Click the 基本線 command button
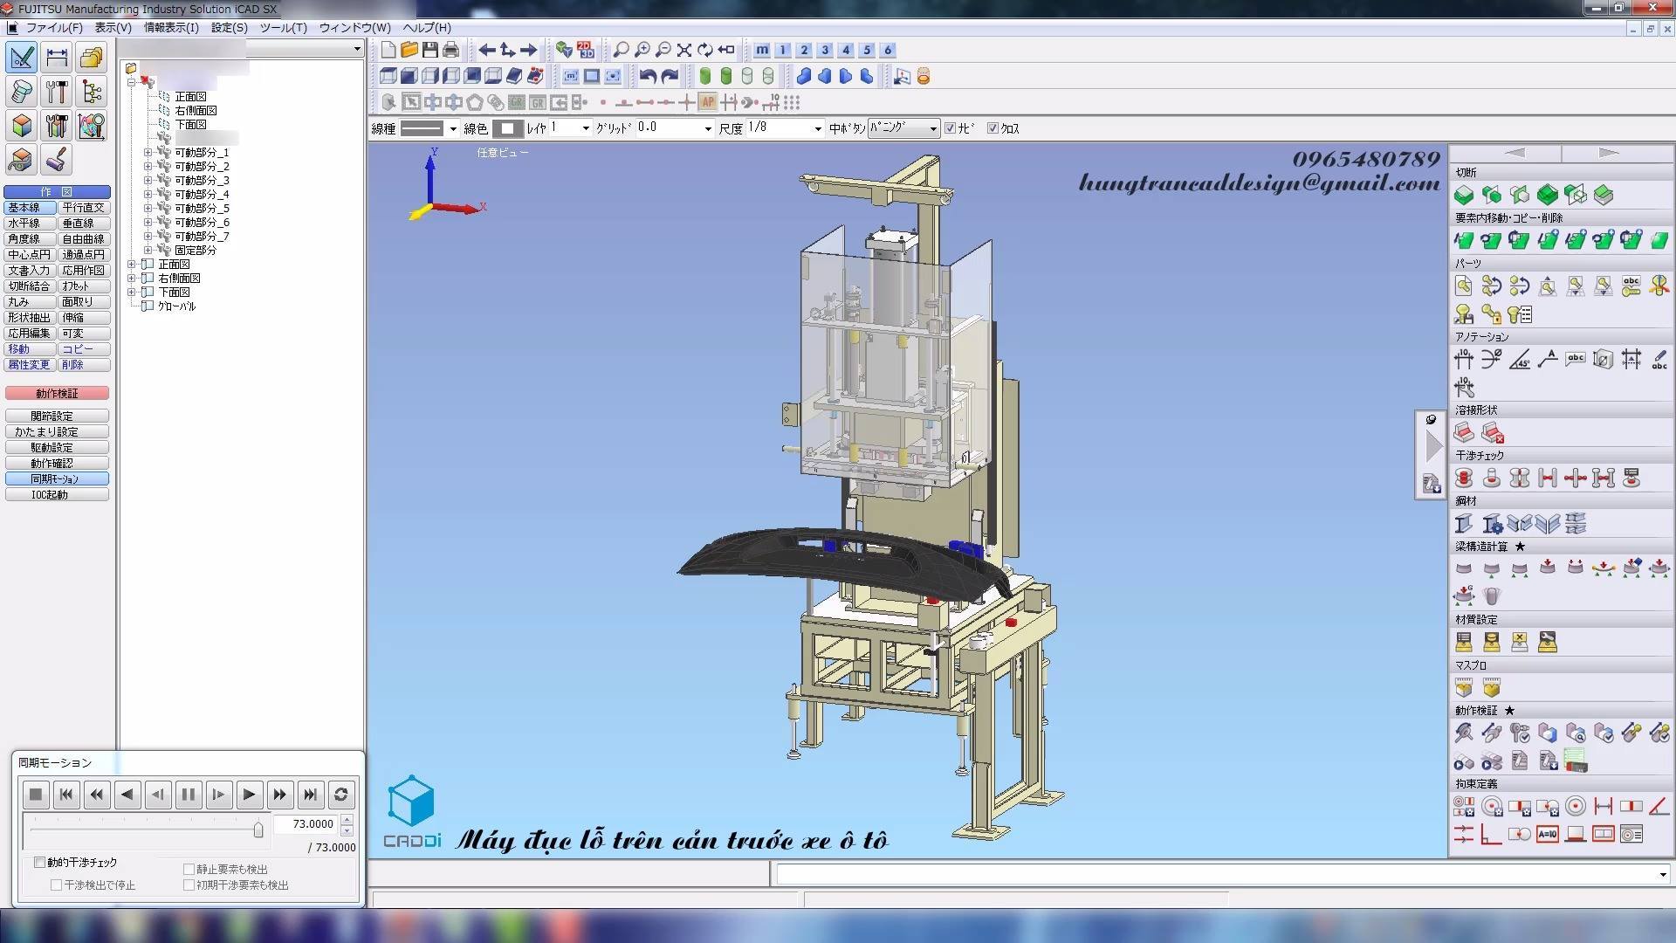The width and height of the screenshot is (1676, 943). pyautogui.click(x=30, y=208)
